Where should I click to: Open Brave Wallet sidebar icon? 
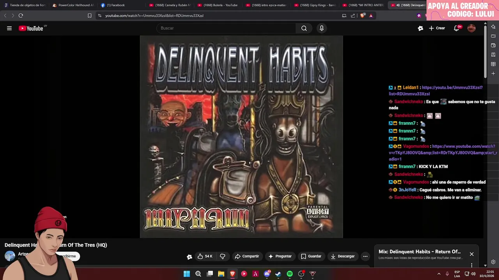(493, 45)
